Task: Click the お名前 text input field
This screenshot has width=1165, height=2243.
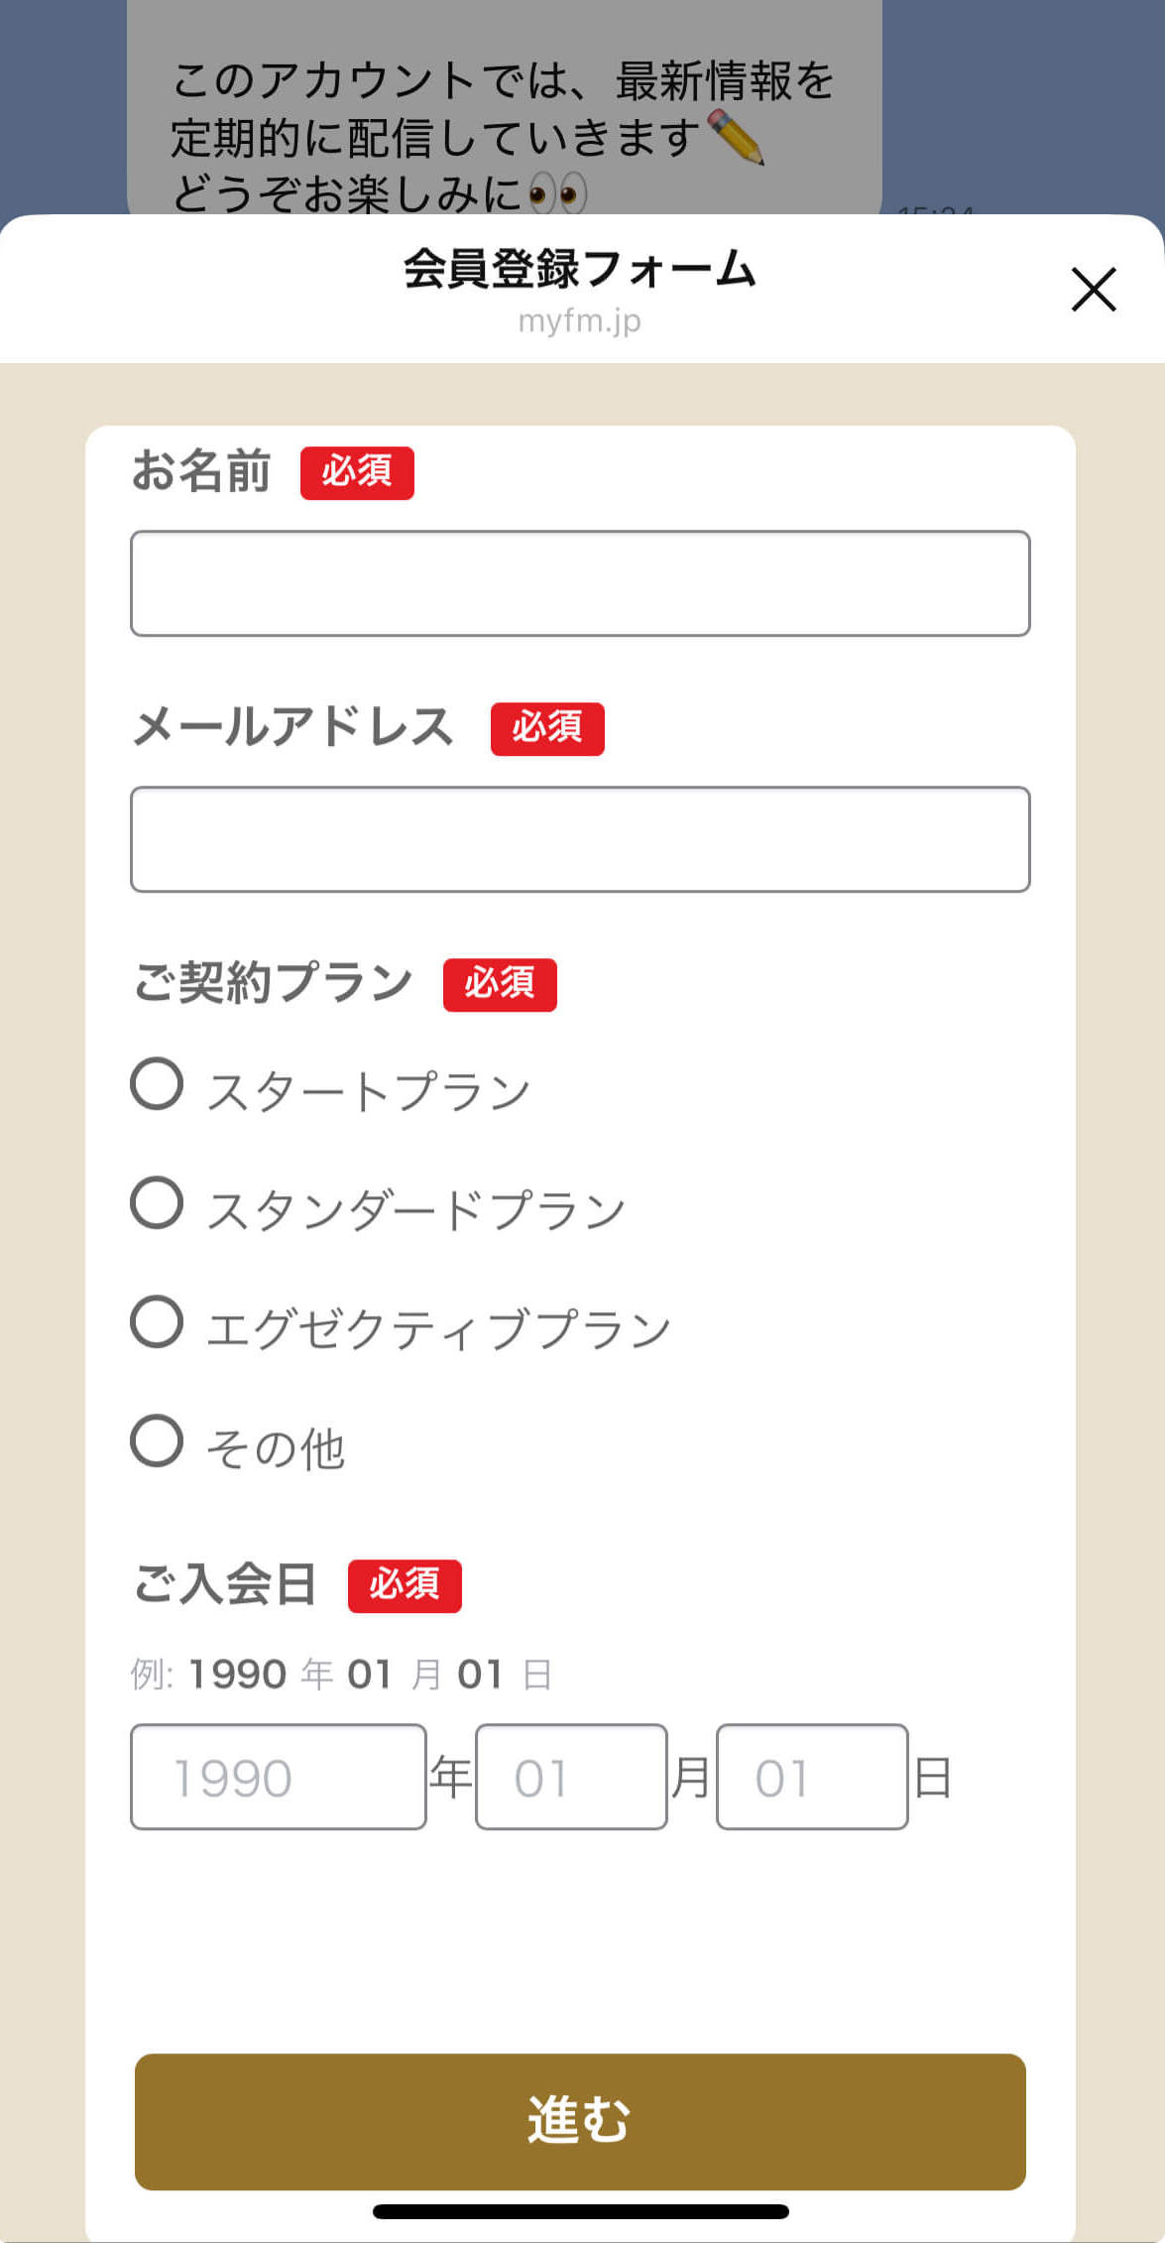Action: (580, 583)
